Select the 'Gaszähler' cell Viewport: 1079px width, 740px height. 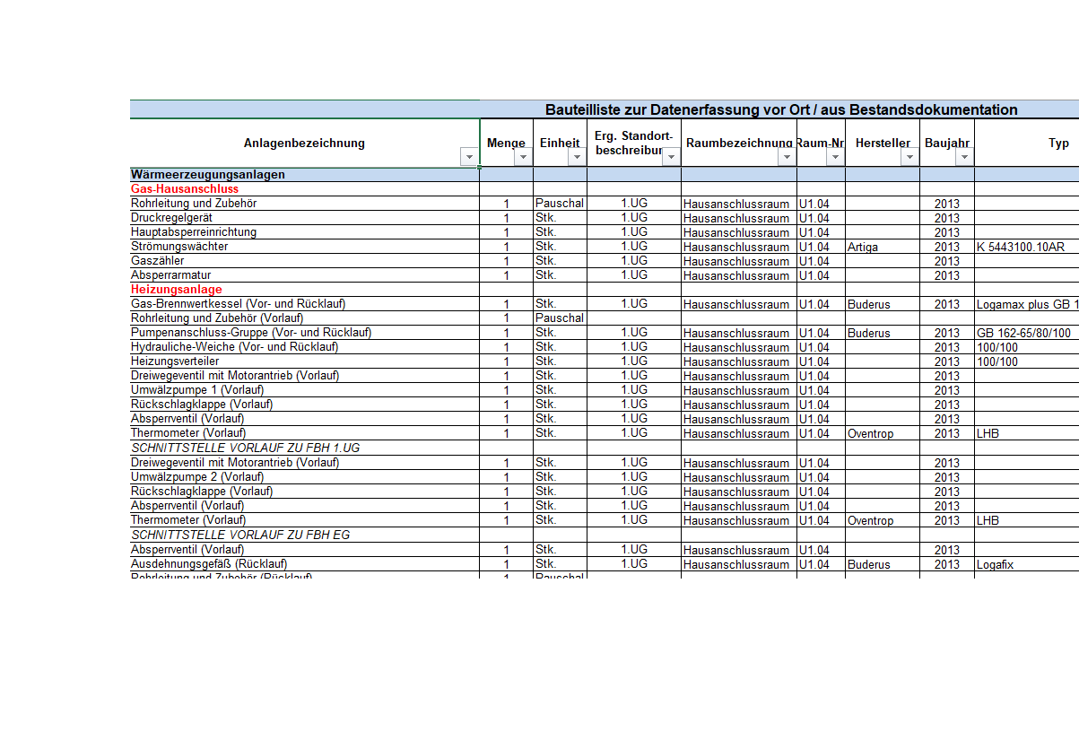coord(305,261)
